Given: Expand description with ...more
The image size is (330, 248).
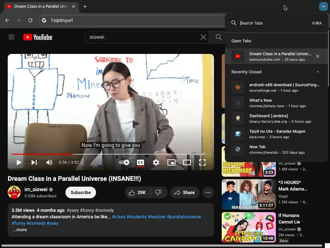Looking at the screenshot, I should (x=20, y=230).
